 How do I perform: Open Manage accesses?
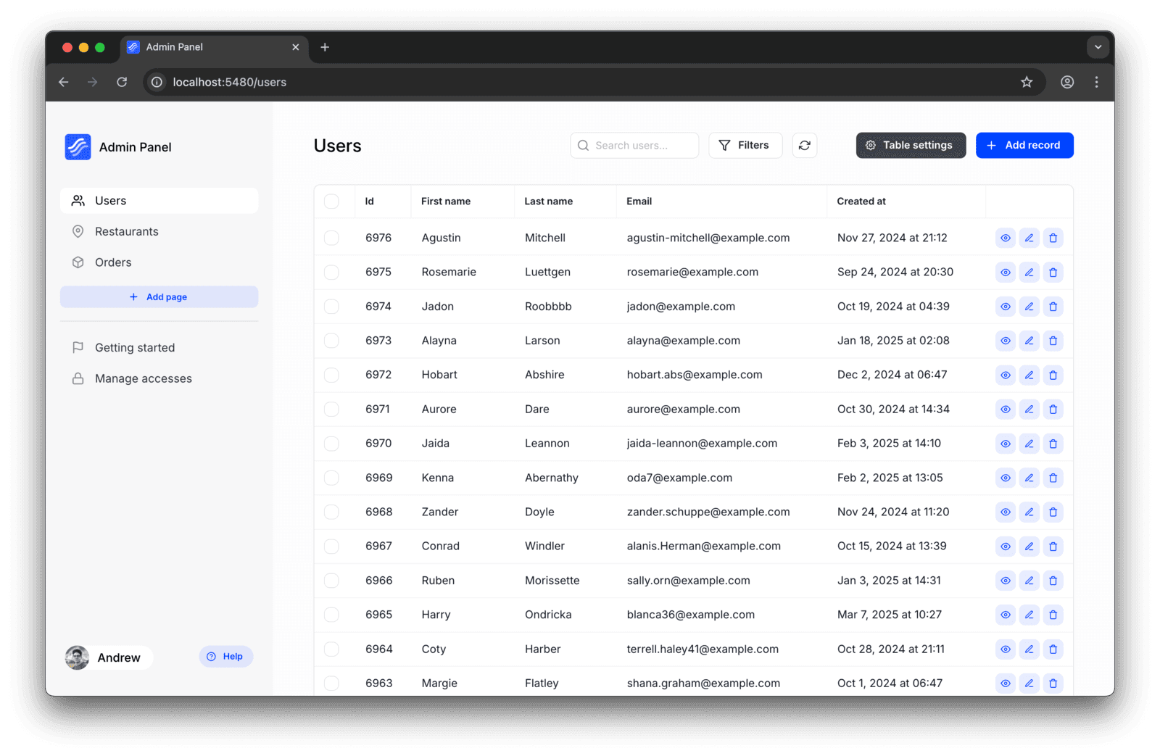point(159,378)
